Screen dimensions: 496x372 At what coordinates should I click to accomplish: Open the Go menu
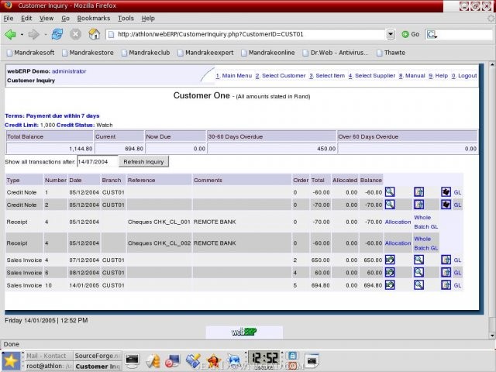coord(65,19)
